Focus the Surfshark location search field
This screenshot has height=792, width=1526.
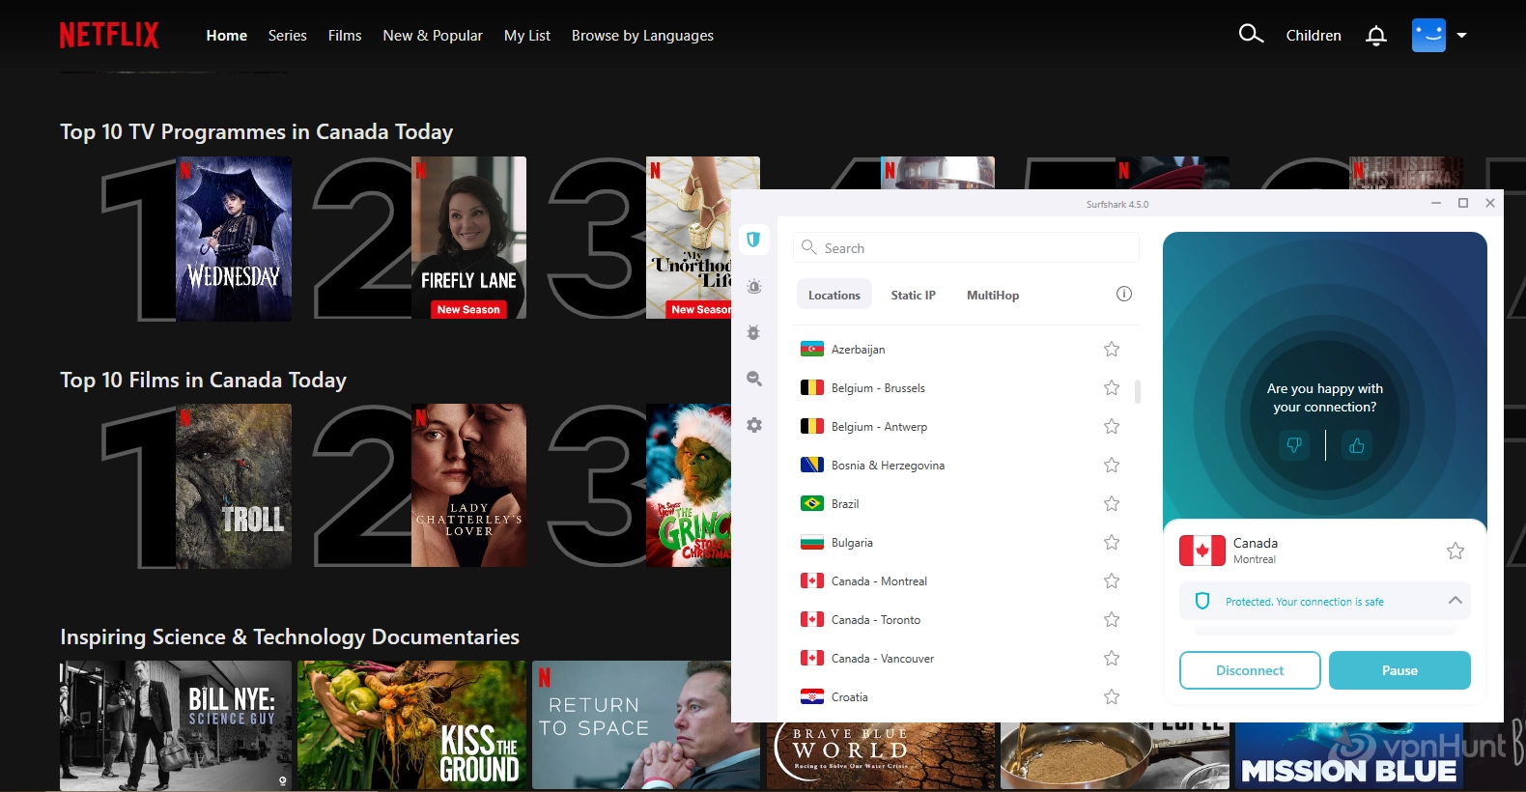tap(966, 248)
